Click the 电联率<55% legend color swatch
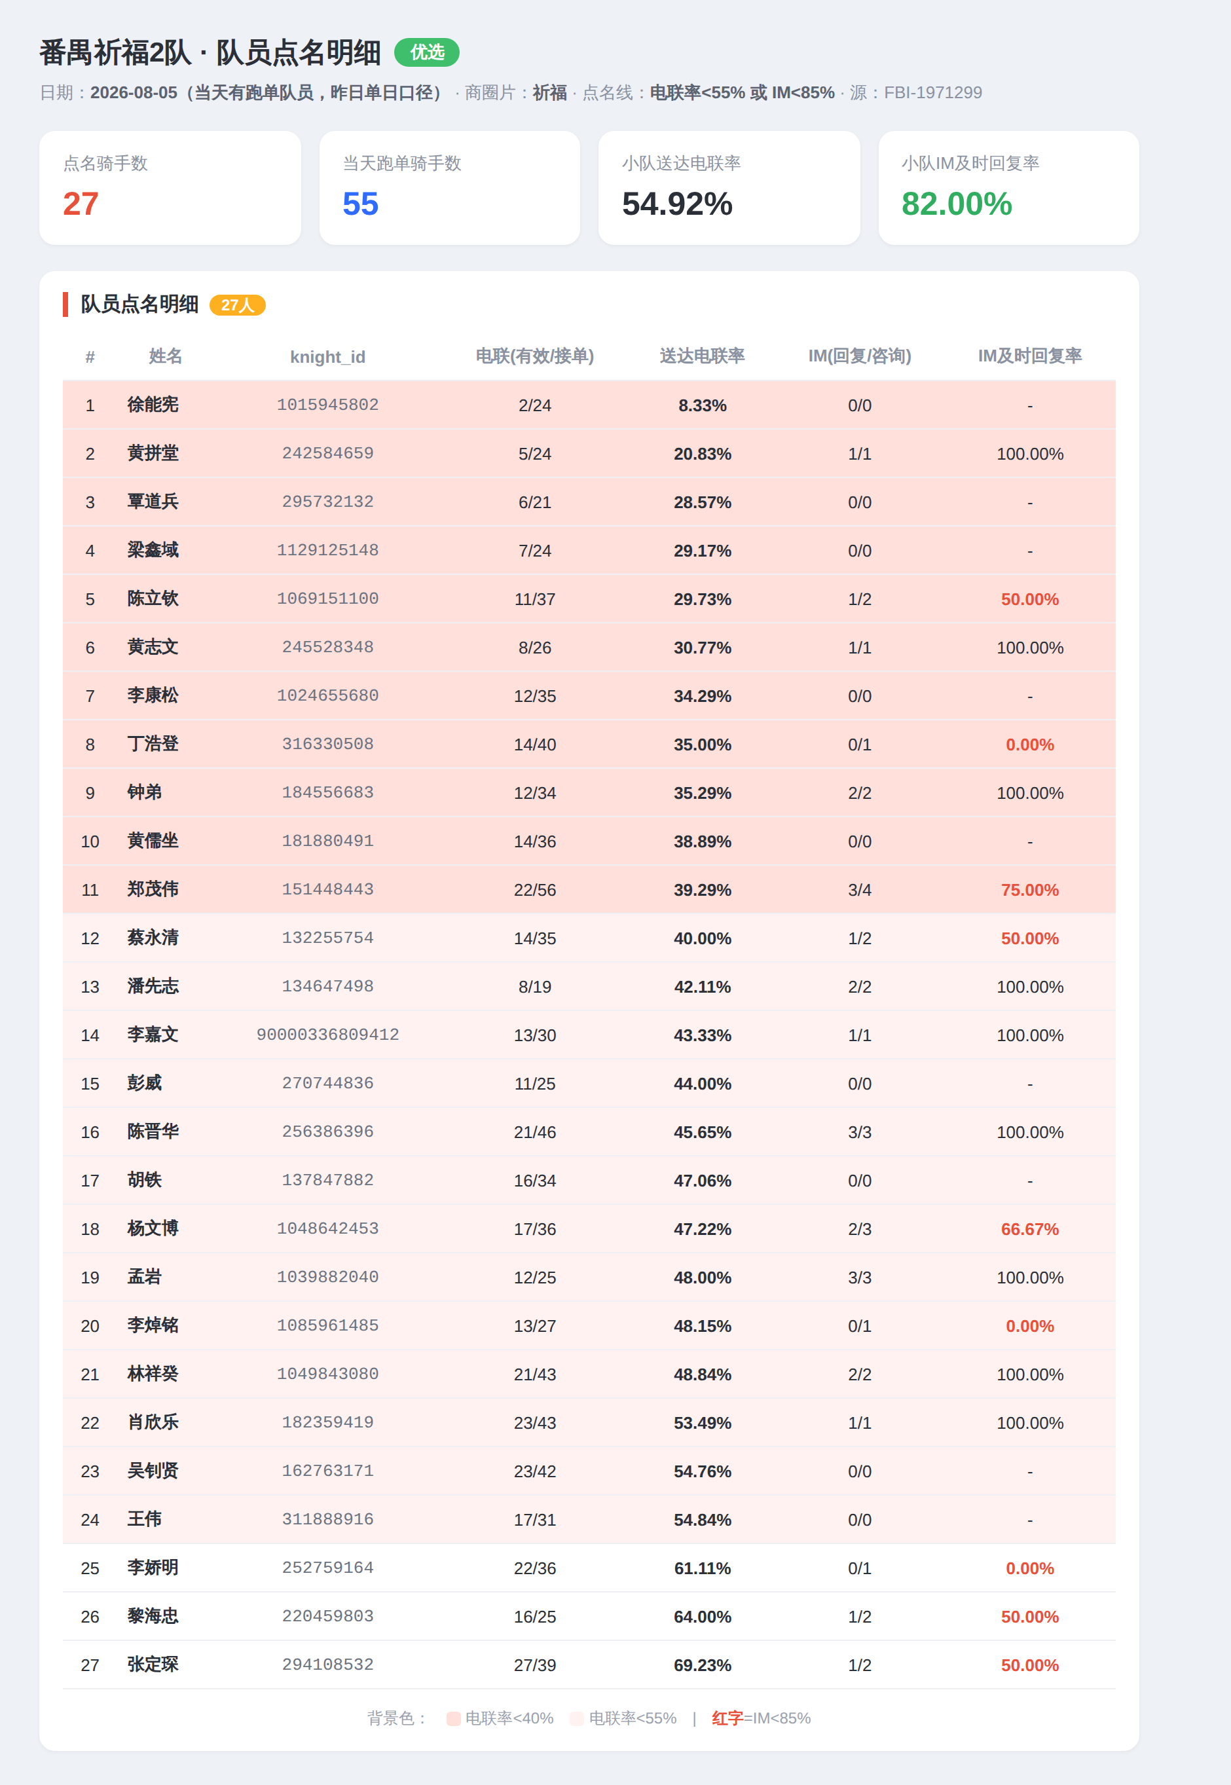Viewport: 1231px width, 1785px height. 577,1719
